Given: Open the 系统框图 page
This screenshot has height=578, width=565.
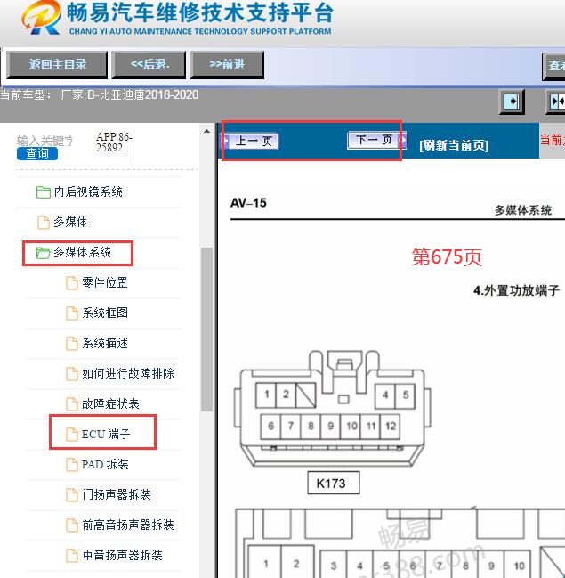Looking at the screenshot, I should [x=105, y=313].
